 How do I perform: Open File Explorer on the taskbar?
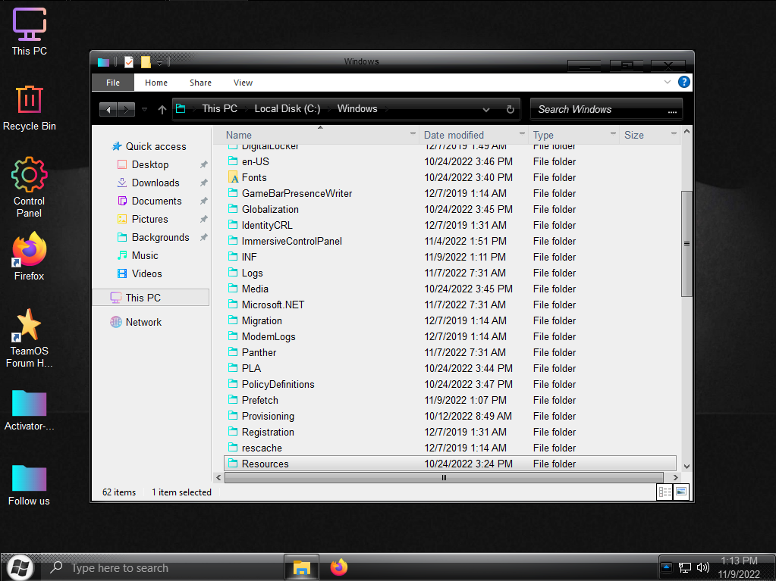[x=301, y=567]
